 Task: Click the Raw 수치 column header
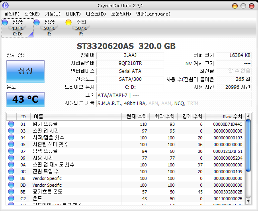pos(225,117)
